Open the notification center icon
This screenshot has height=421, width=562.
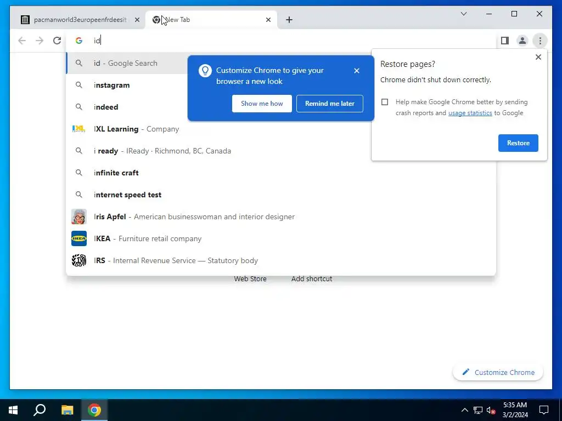(544, 410)
